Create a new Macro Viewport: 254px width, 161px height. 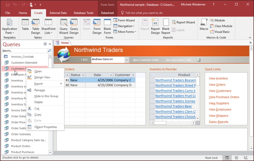204,25
